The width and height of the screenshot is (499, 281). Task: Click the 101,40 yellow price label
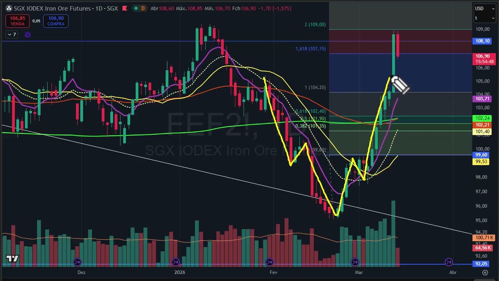483,132
